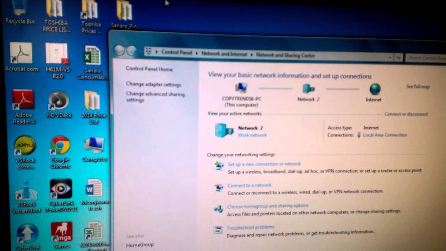Image resolution: width=446 pixels, height=251 pixels.
Task: Launch HD VDeck desktop shortcut
Action: [59, 104]
